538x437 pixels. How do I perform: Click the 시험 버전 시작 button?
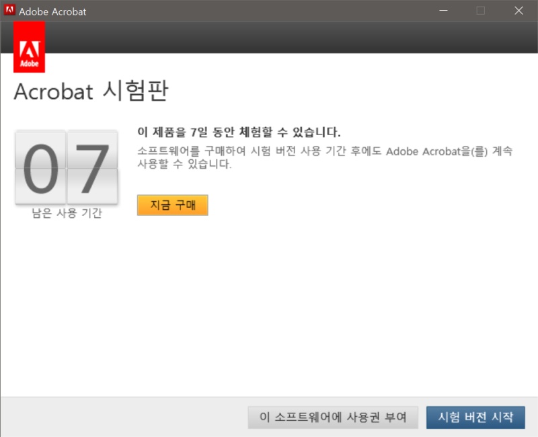click(x=475, y=417)
